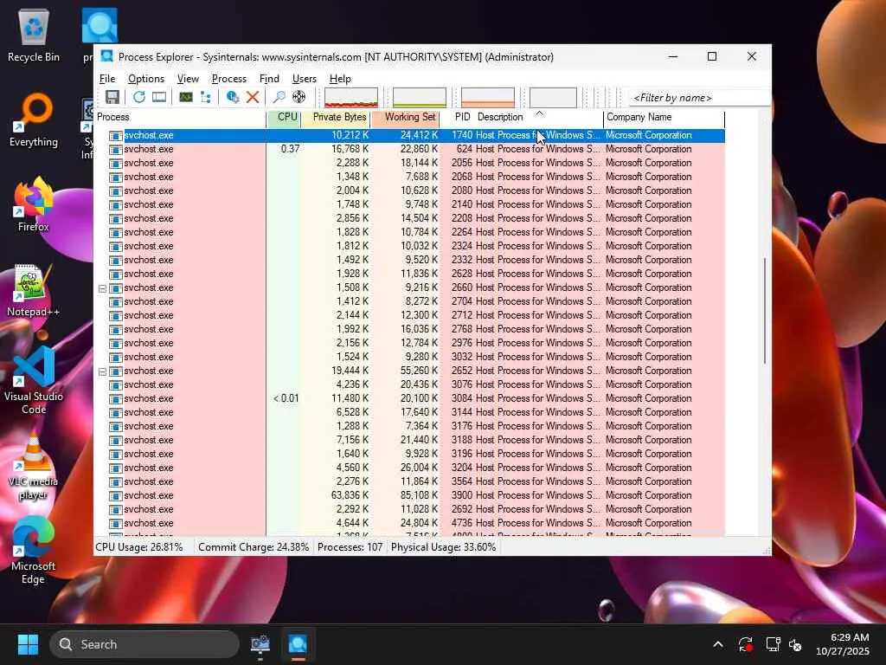Sort by the CPU column header
The width and height of the screenshot is (886, 665).
click(284, 117)
